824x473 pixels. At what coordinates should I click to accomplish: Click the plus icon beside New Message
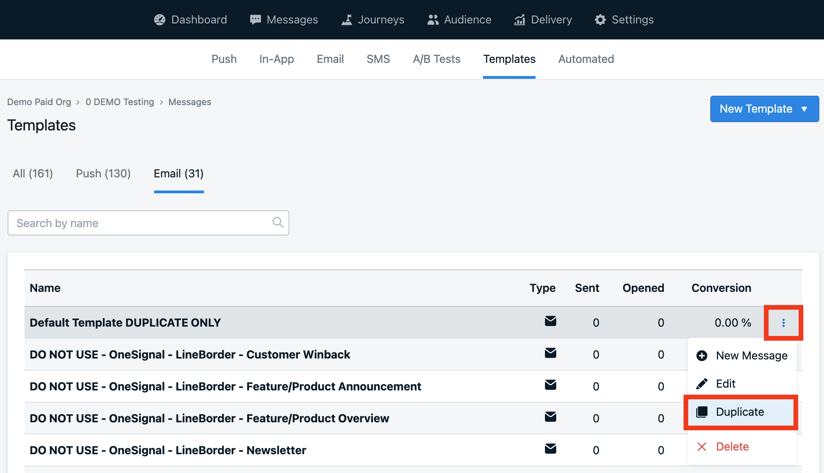[x=702, y=356]
